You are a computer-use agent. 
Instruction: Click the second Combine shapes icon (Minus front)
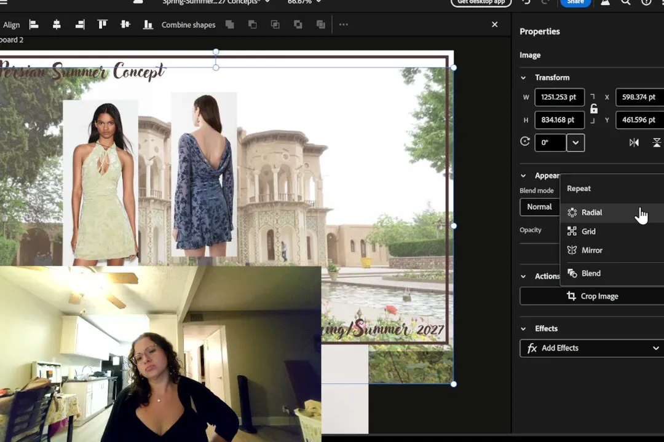click(x=253, y=25)
